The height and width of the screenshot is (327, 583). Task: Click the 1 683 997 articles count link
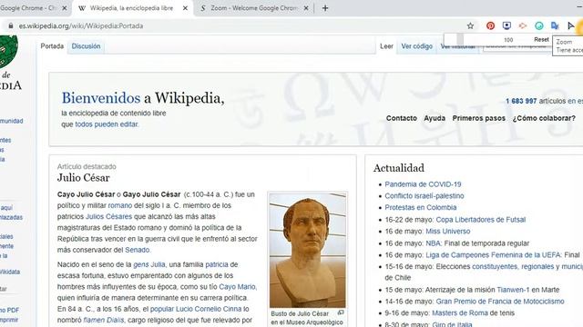pos(521,101)
